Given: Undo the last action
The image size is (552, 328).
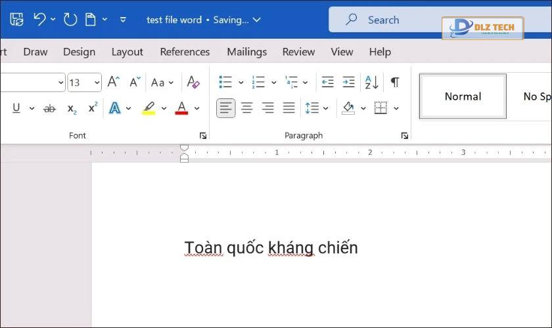Looking at the screenshot, I should tap(39, 19).
